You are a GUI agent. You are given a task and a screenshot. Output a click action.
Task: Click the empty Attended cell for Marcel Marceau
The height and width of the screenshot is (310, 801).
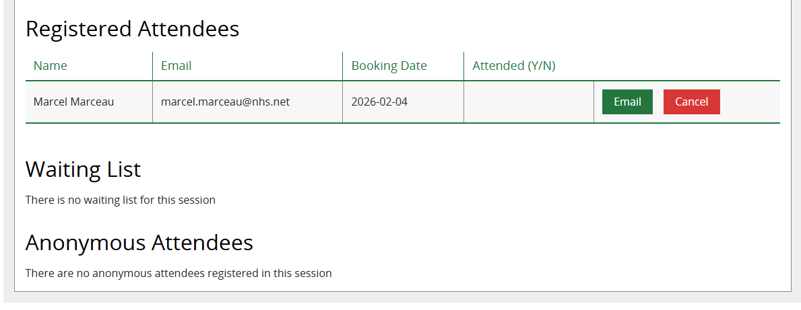pyautogui.click(x=528, y=102)
